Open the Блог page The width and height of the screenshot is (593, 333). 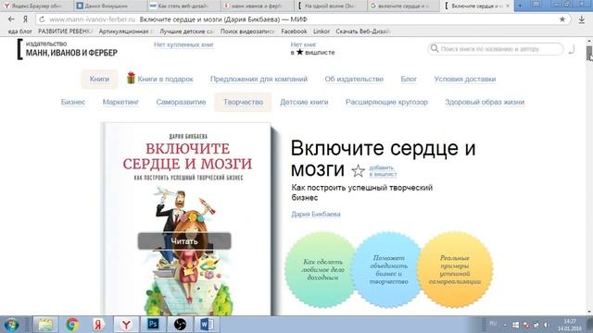[x=409, y=79]
